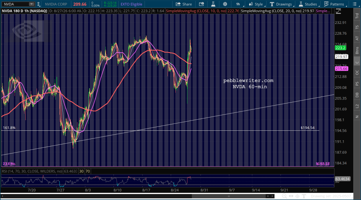This screenshot has height=200, width=361.
Task: Click the scrollbar left arrow near right end
Action: click(268, 196)
